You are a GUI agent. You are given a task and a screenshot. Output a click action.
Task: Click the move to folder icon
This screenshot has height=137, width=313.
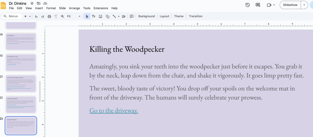tap(39, 3)
